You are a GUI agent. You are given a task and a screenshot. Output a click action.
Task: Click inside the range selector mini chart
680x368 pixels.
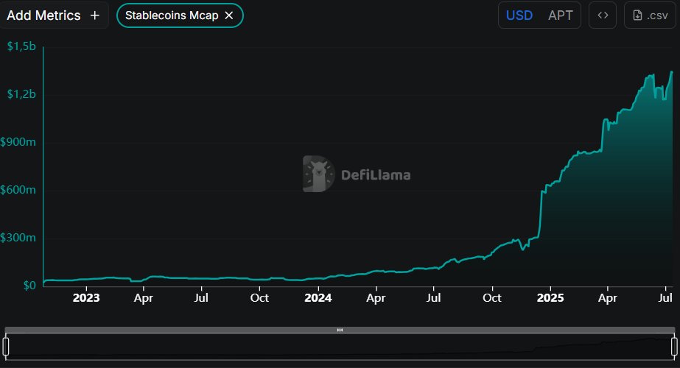[x=340, y=347]
